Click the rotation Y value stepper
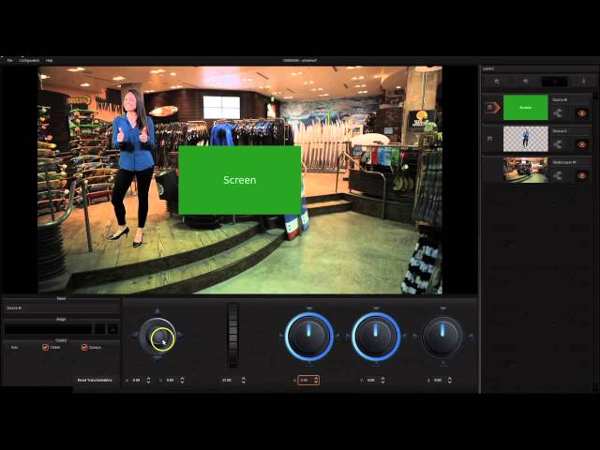Screen dimensions: 600x450 (382, 380)
